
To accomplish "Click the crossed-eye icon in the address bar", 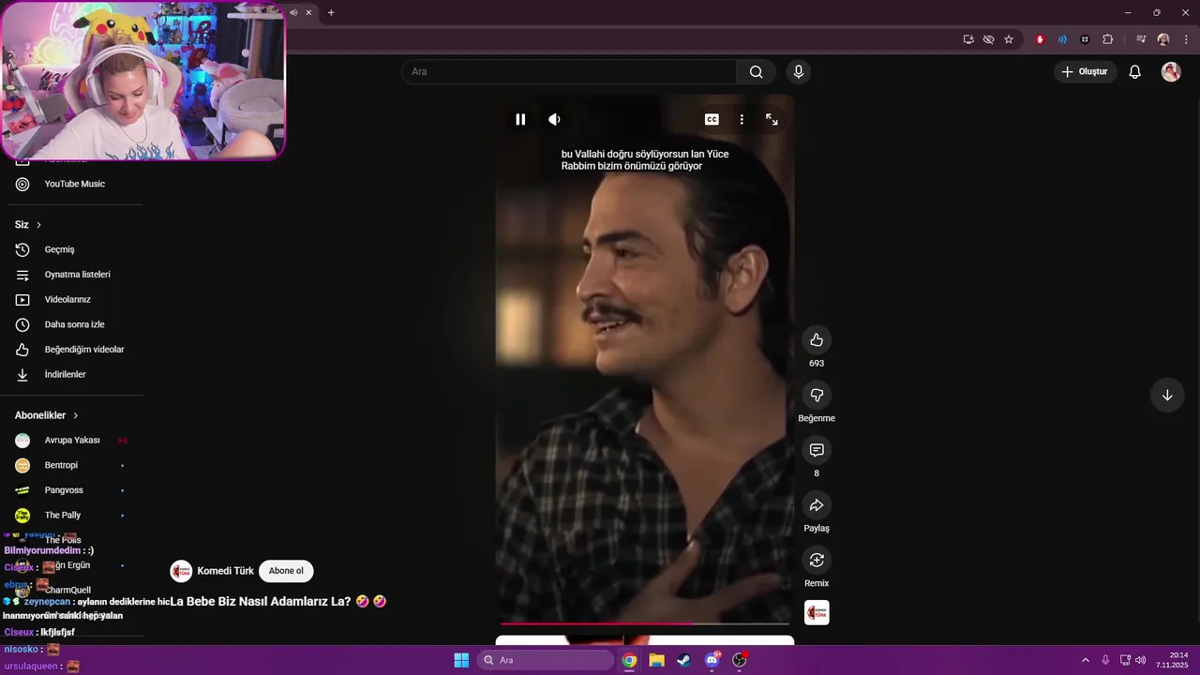I will point(988,39).
